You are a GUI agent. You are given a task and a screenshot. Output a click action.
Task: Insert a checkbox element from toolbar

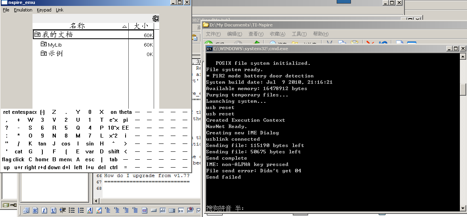point(199,210)
